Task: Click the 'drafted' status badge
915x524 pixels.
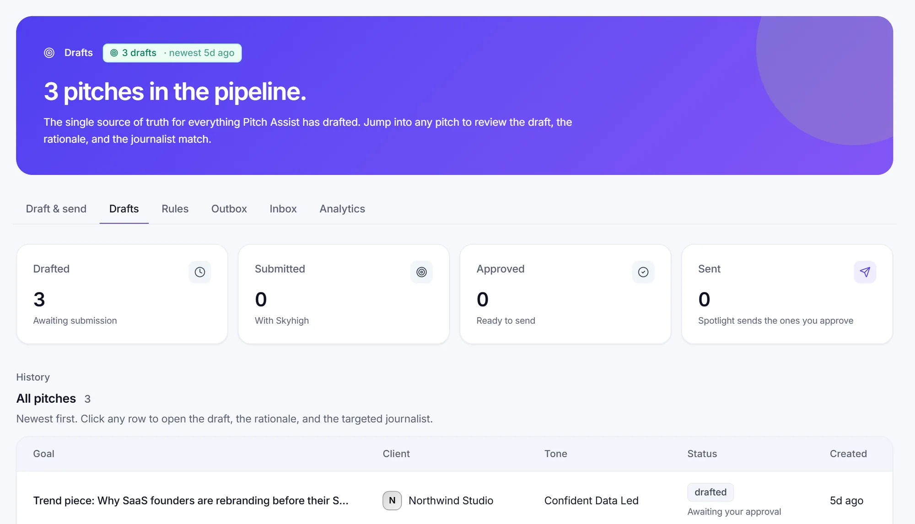Action: (710, 492)
